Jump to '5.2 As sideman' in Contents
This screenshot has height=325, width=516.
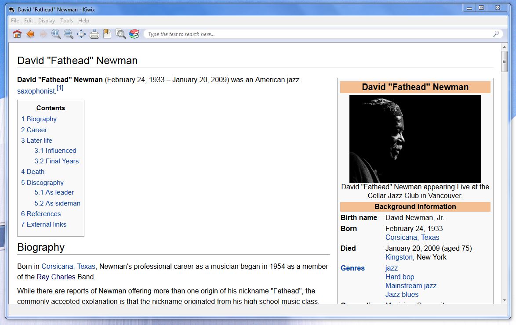coord(57,203)
